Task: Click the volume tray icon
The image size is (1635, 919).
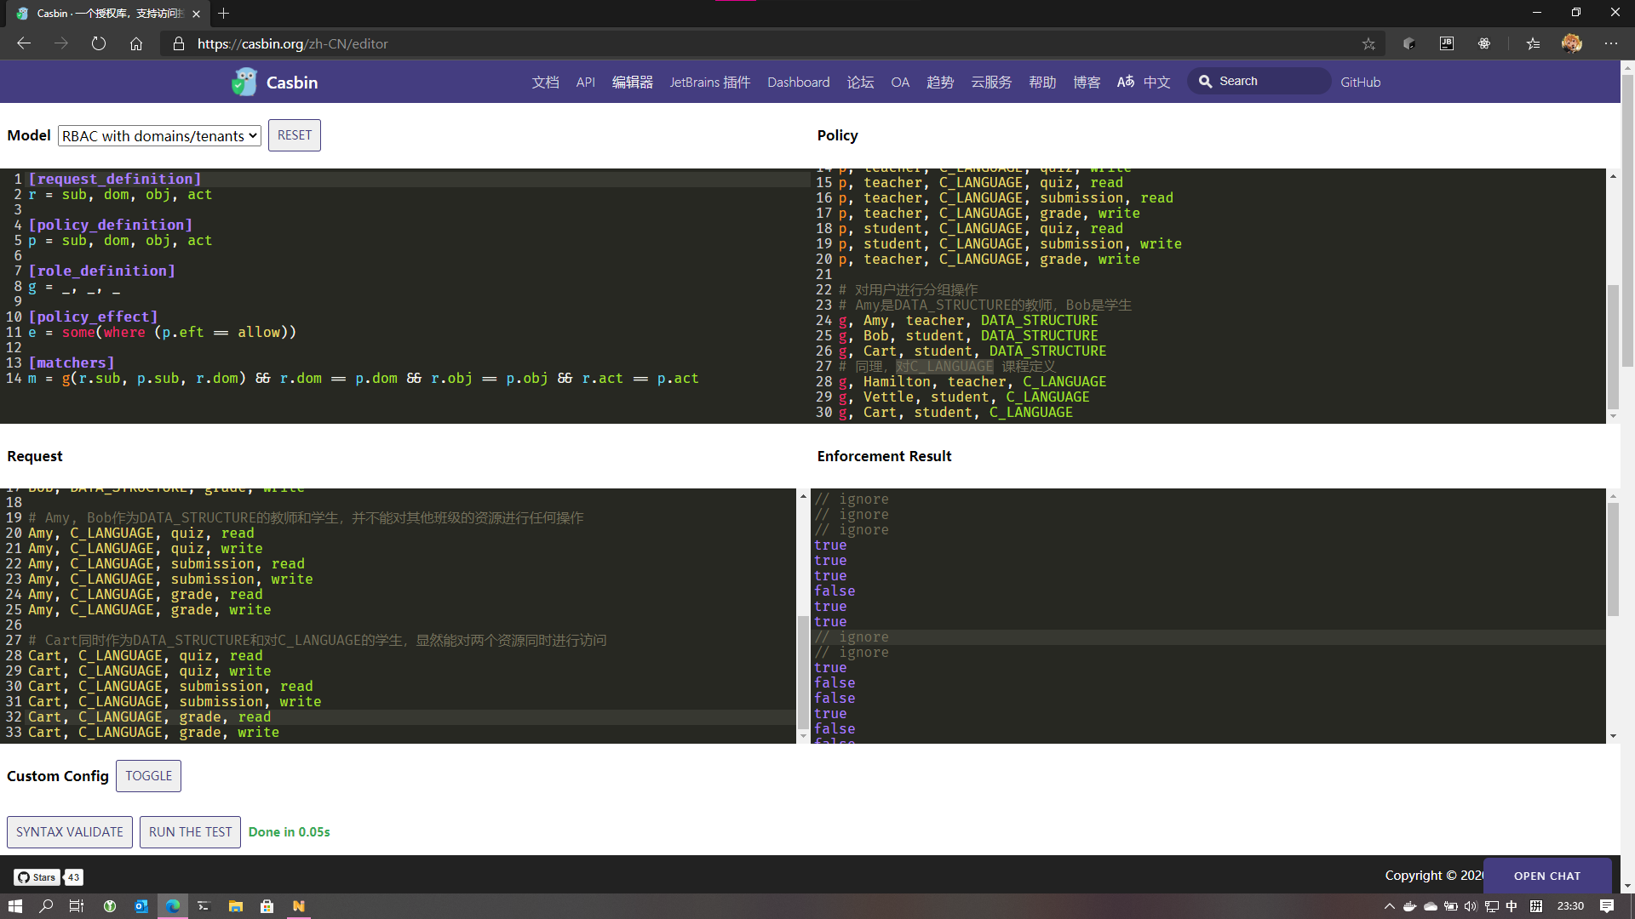Action: coord(1471,906)
